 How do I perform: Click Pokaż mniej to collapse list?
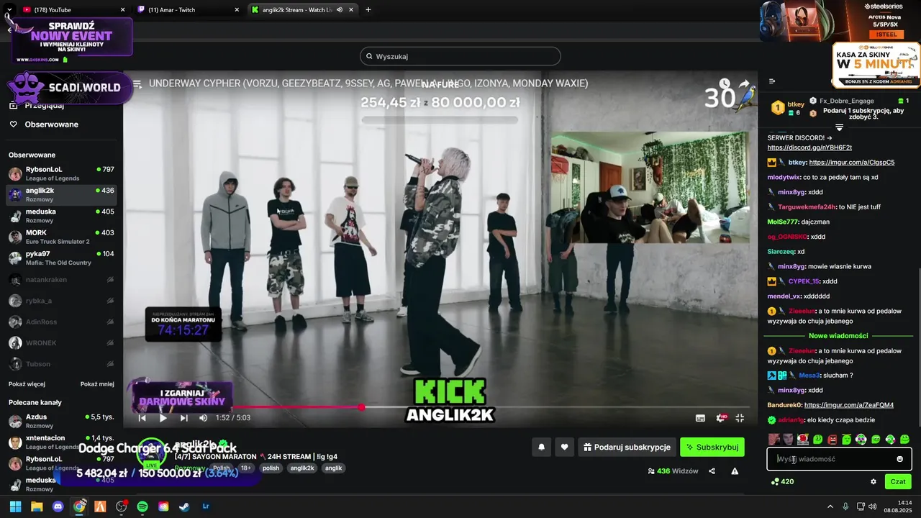97,384
